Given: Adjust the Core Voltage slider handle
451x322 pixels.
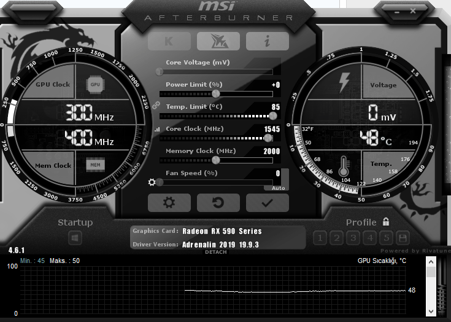Looking at the screenshot, I should [160, 72].
